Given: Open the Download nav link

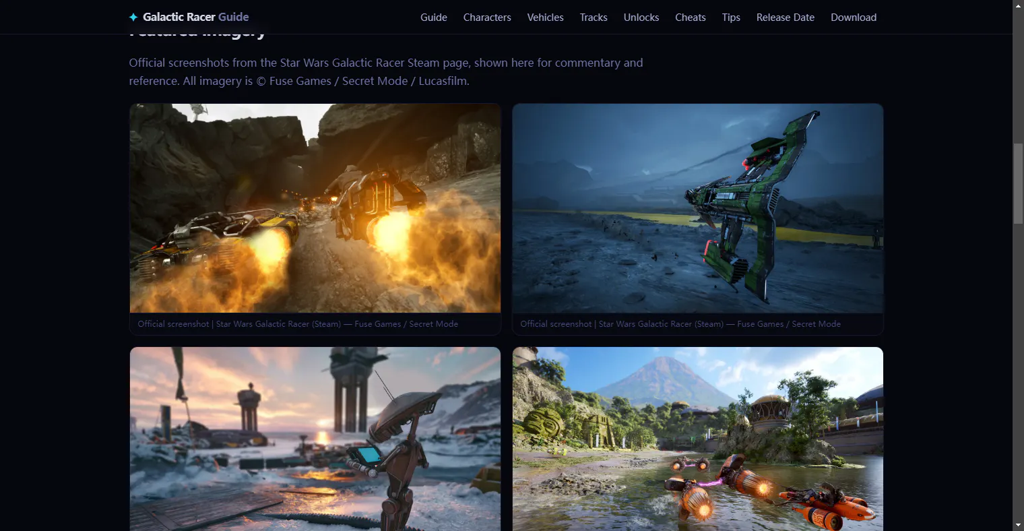Looking at the screenshot, I should point(854,18).
